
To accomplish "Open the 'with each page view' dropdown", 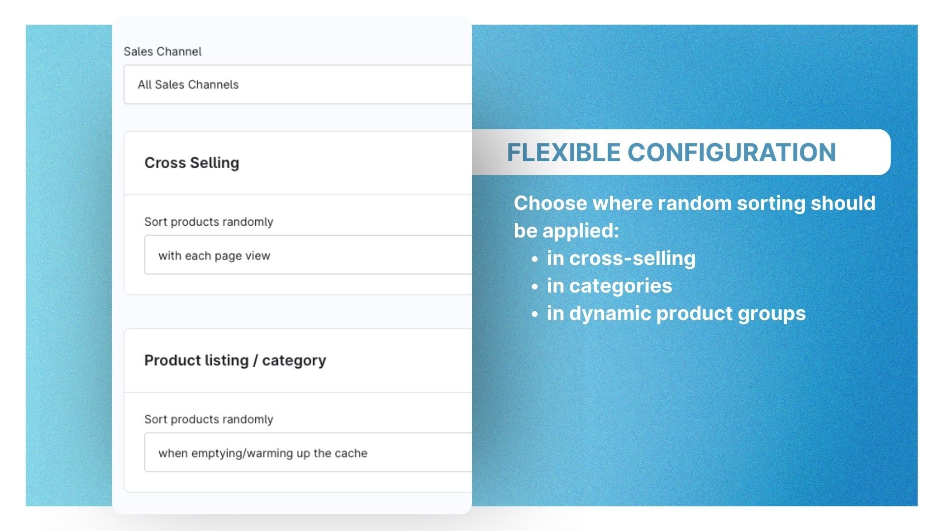I will tap(307, 255).
